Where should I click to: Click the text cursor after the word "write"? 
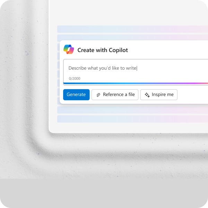pos(137,68)
